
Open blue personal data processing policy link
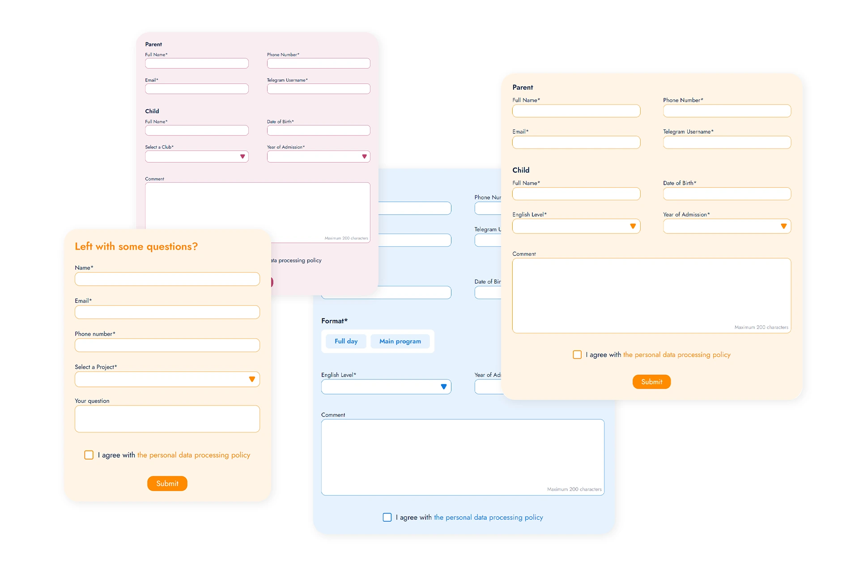coord(488,518)
